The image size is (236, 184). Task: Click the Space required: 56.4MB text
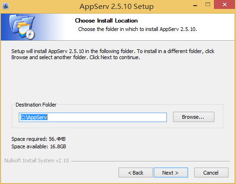point(39,139)
